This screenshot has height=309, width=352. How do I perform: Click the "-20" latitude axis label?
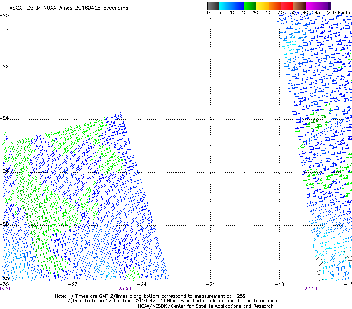pyautogui.click(x=4, y=16)
